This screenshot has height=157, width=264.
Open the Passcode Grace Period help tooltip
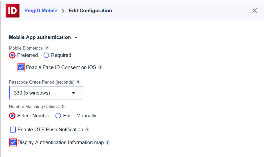click(x=78, y=82)
